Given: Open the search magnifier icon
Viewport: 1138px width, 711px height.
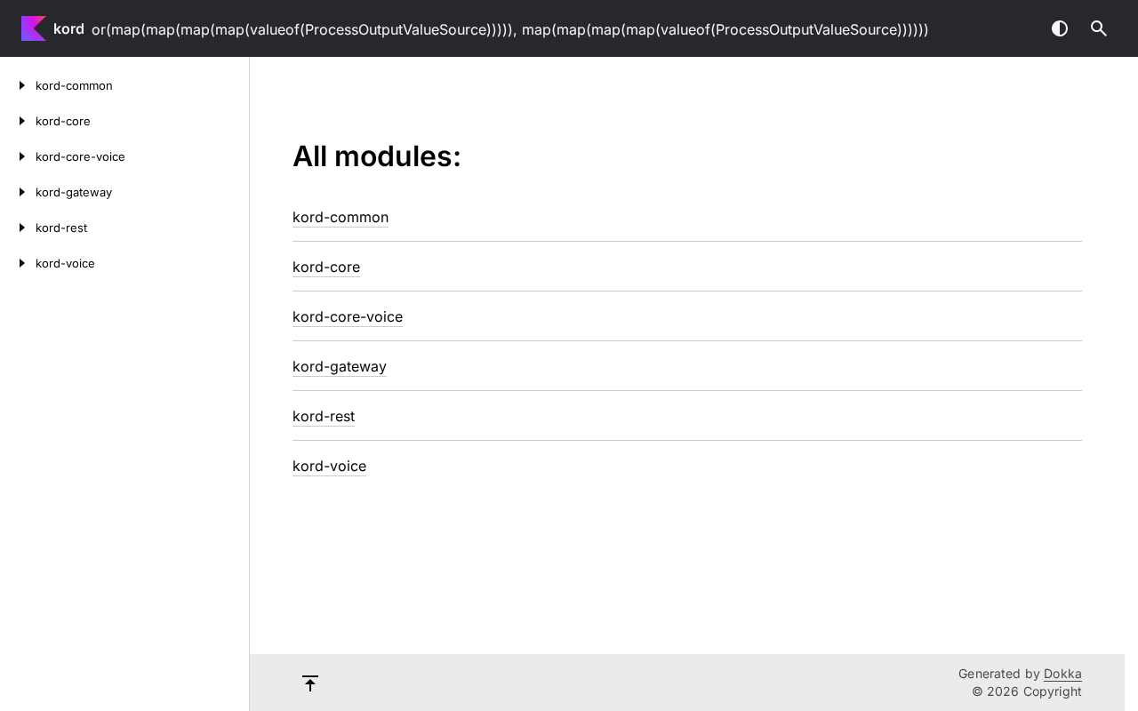Looking at the screenshot, I should [x=1099, y=28].
